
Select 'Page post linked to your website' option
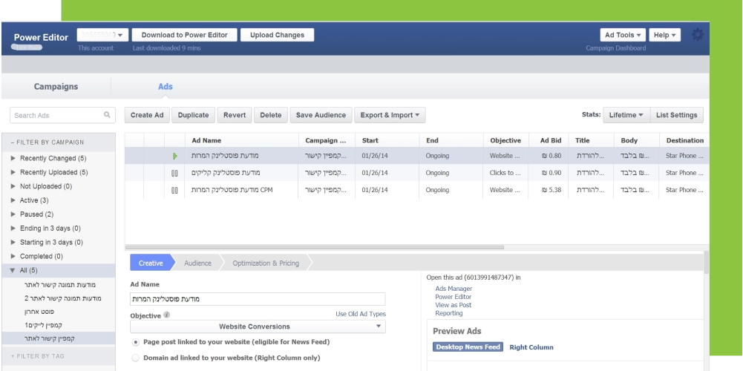[135, 342]
